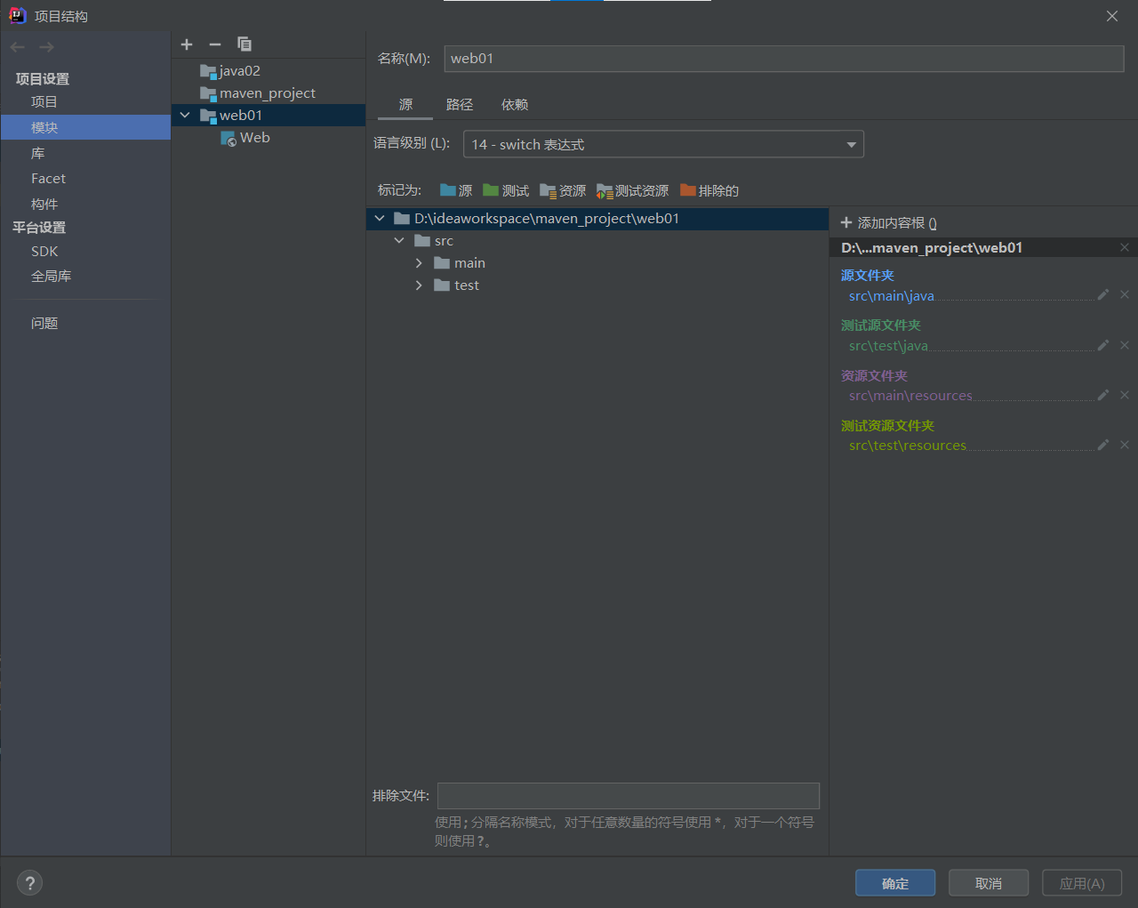Mark folder as Resources (资源)
The image size is (1138, 908).
(x=563, y=190)
